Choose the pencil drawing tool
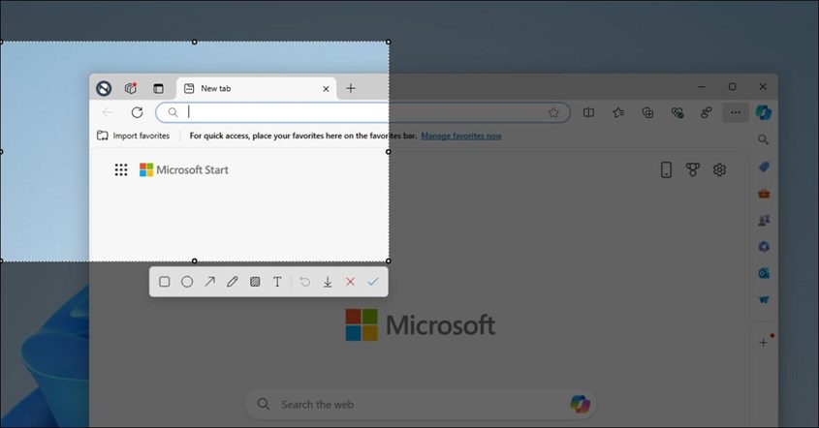This screenshot has width=819, height=428. pyautogui.click(x=233, y=282)
